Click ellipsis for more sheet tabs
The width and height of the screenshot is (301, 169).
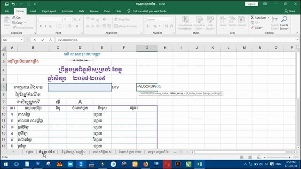[x=175, y=152]
